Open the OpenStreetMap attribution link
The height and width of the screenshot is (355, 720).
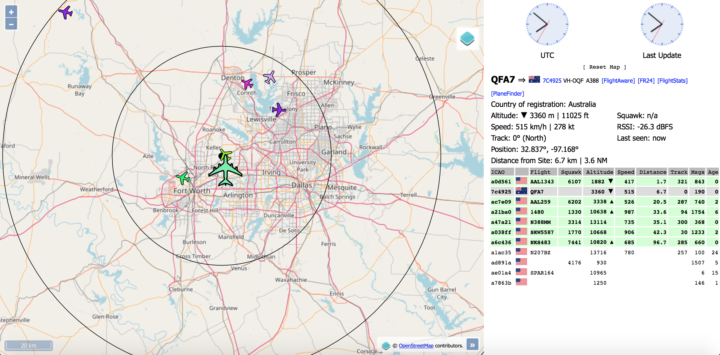point(416,345)
